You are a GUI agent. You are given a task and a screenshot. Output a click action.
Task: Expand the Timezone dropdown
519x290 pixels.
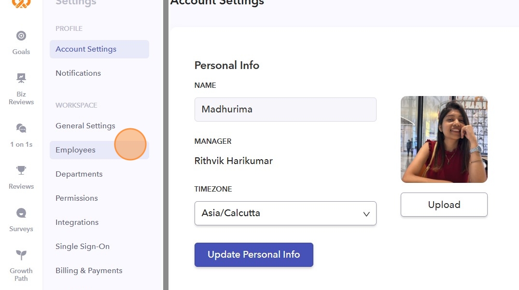(285, 213)
